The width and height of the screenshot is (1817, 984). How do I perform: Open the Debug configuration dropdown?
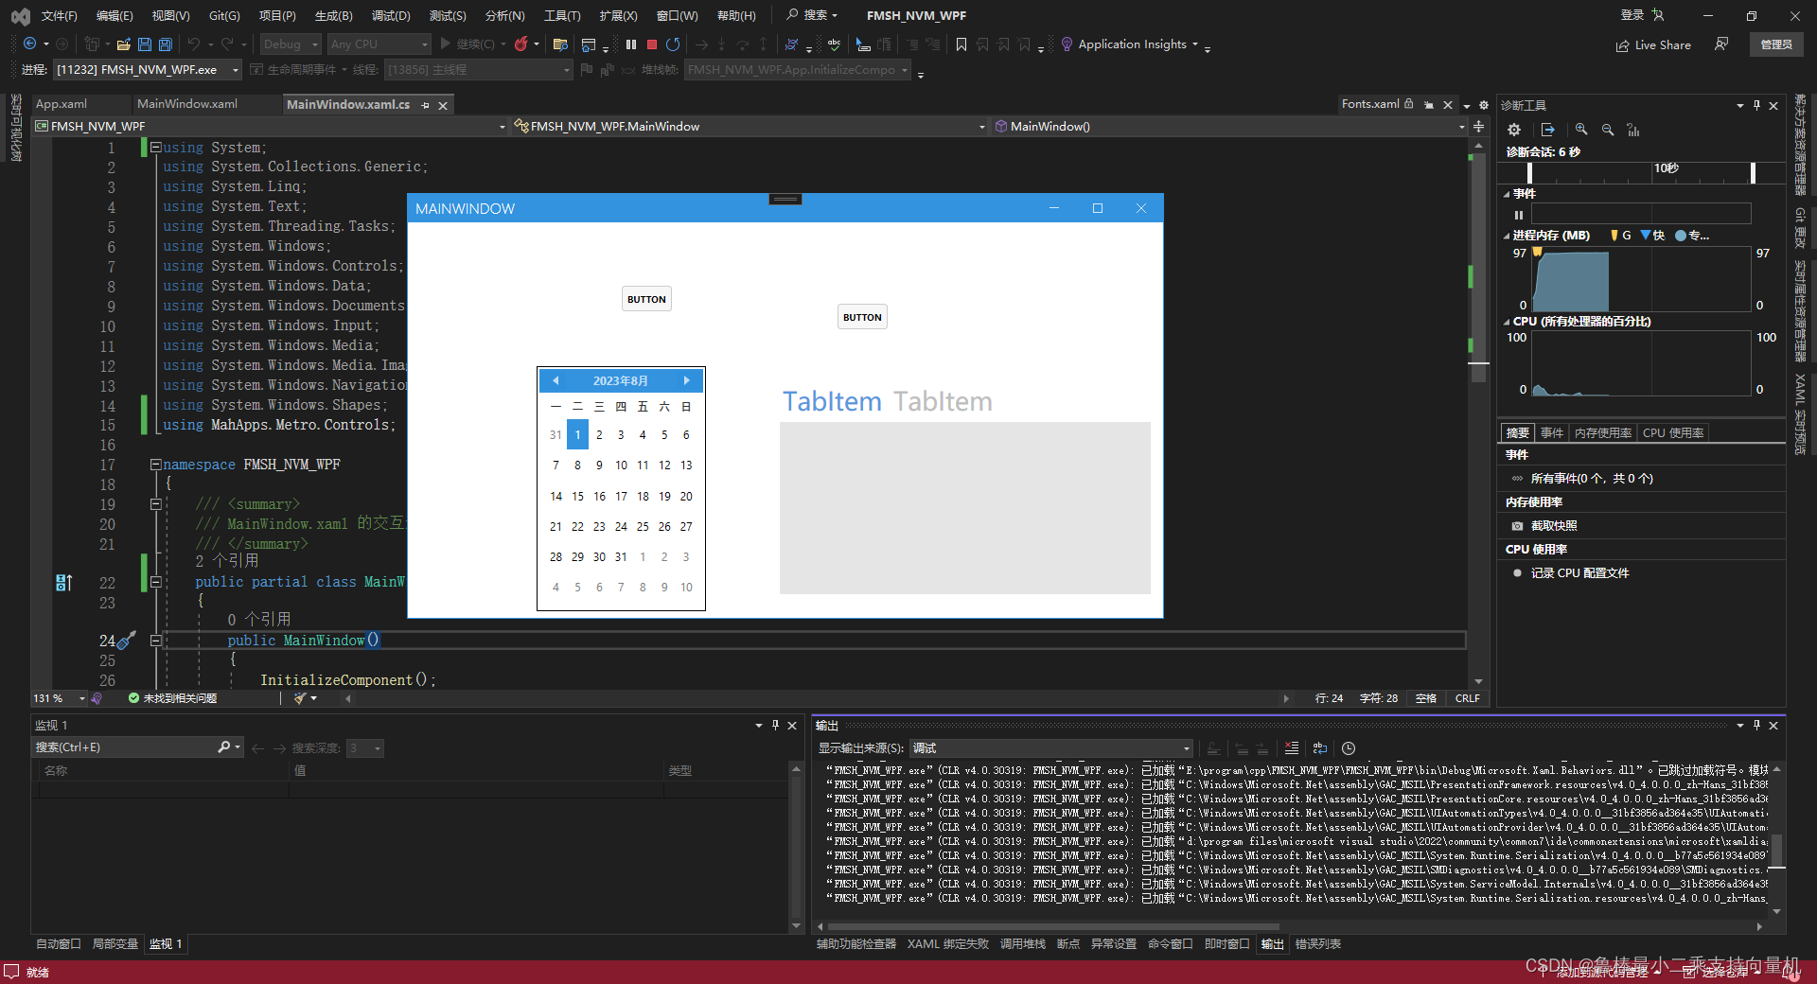pos(289,44)
